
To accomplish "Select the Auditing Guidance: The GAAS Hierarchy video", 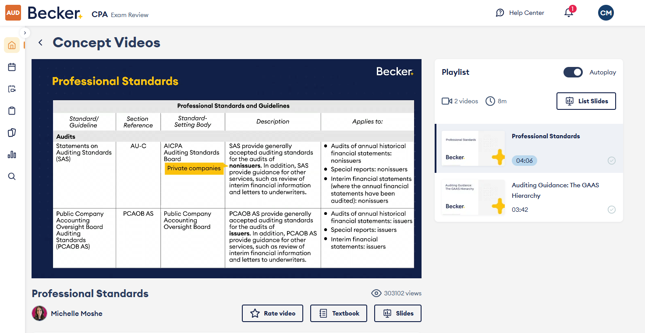I will pos(555,190).
